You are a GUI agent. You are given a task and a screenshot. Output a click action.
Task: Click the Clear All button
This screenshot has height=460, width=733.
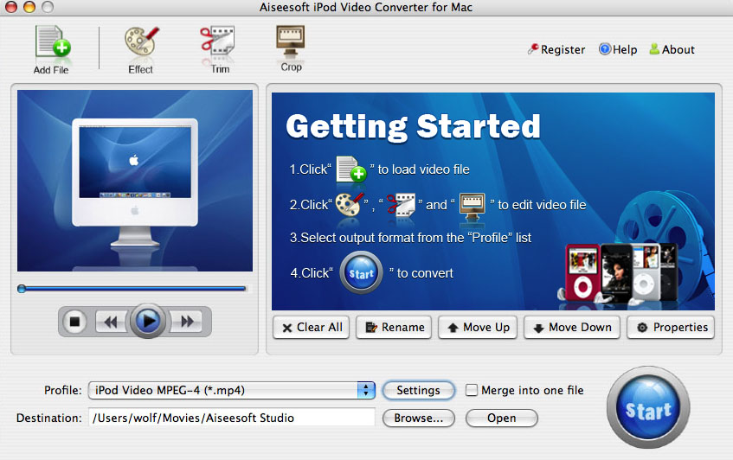pos(312,328)
